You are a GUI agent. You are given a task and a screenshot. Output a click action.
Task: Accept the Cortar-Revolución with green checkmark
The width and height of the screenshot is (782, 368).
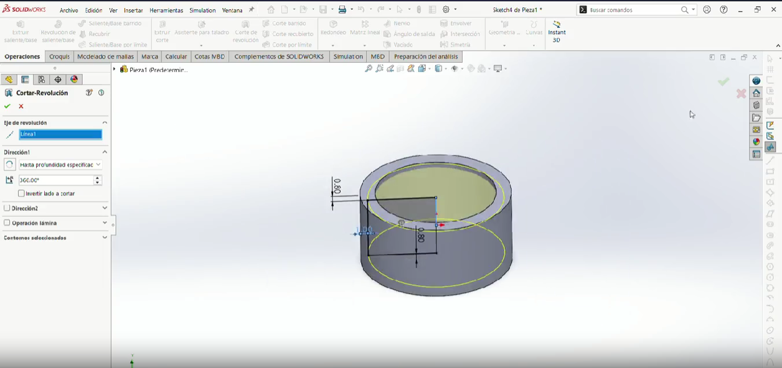7,106
